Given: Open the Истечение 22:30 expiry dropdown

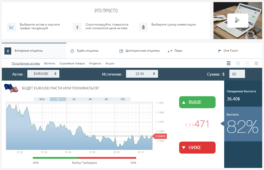Looking at the screenshot, I should (142, 74).
